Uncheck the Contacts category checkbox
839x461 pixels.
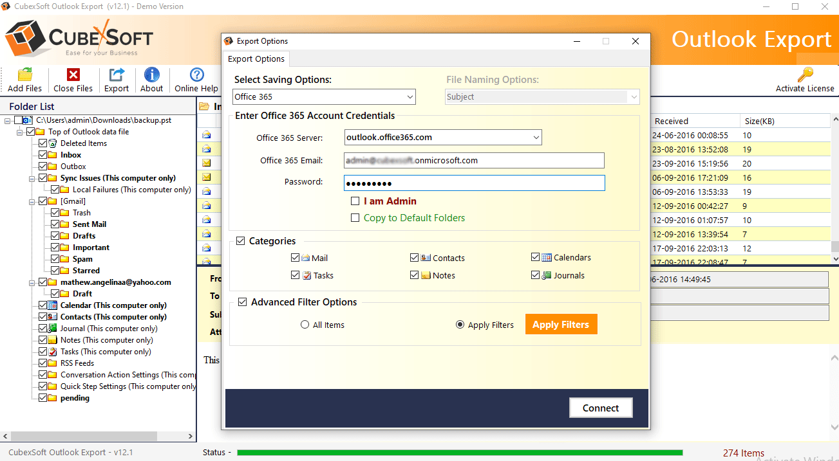click(414, 258)
